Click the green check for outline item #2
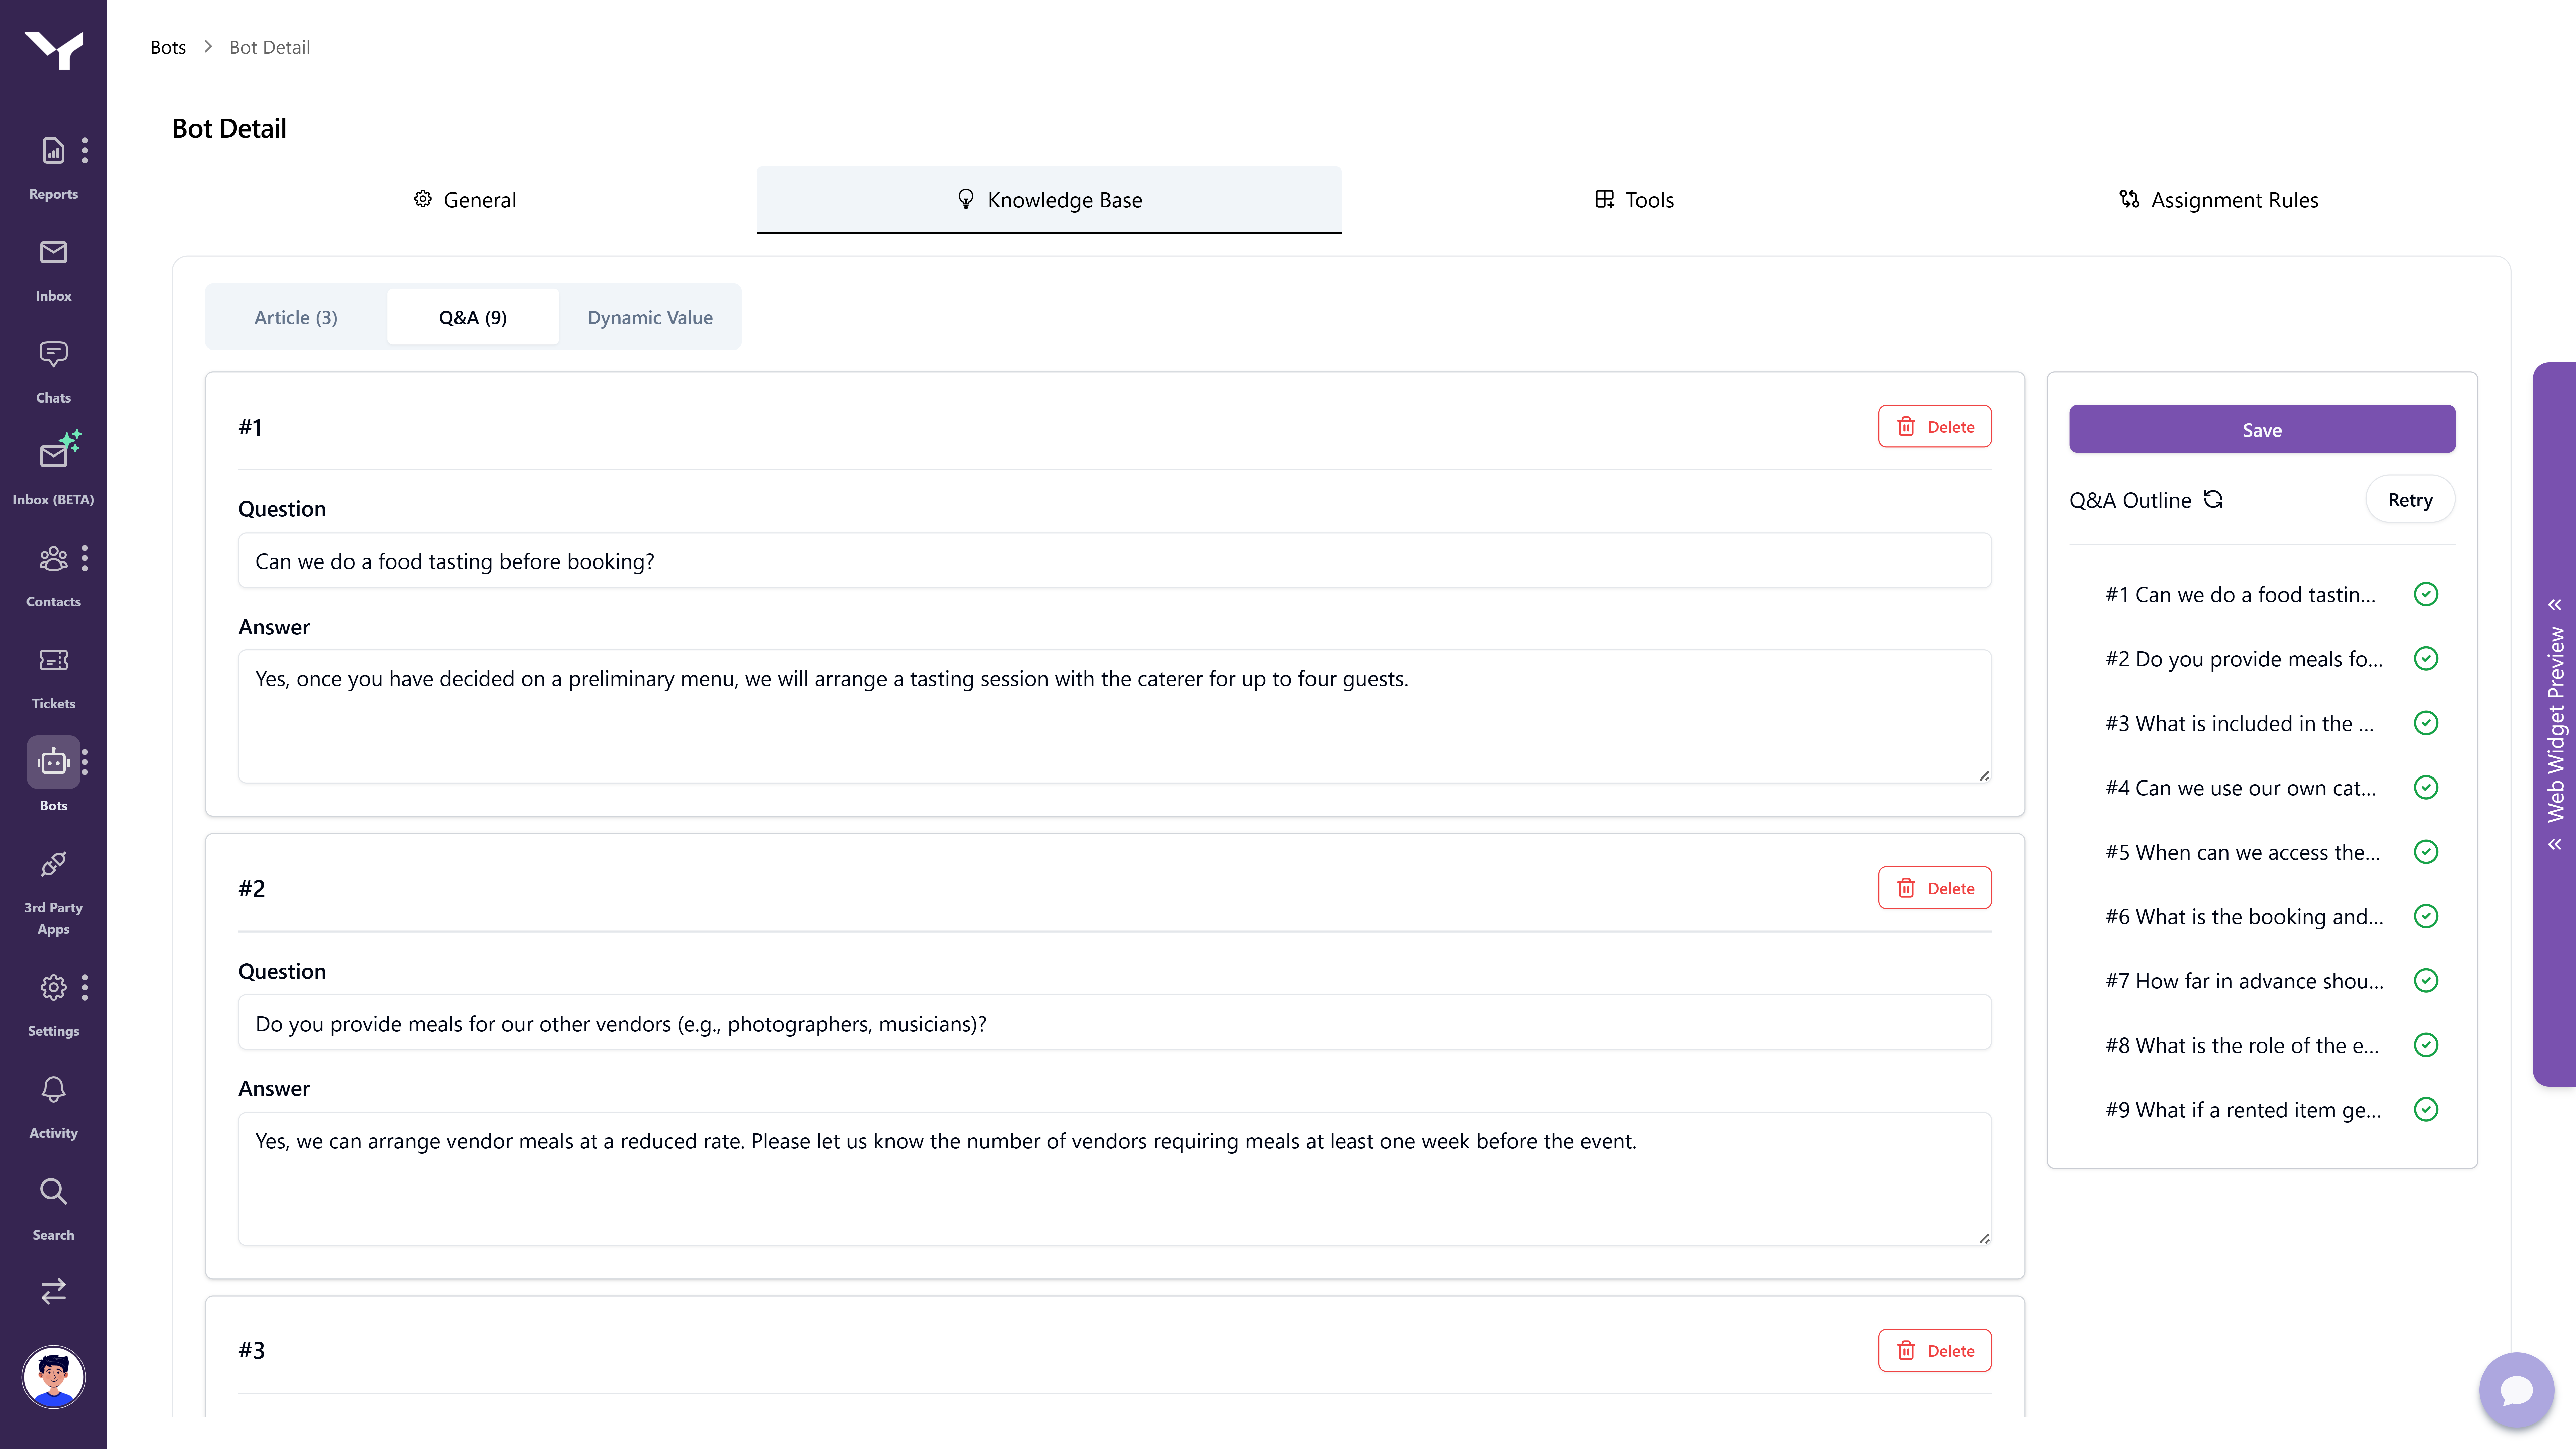2576x1449 pixels. pyautogui.click(x=2426, y=659)
